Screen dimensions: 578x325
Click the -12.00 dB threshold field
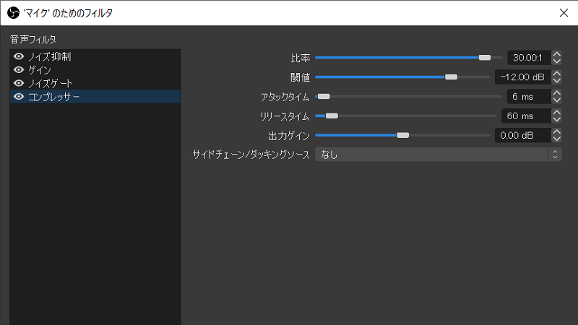pos(523,77)
